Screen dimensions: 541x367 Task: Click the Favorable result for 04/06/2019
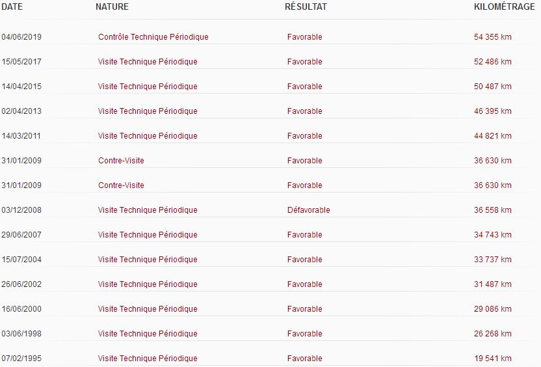pos(304,37)
